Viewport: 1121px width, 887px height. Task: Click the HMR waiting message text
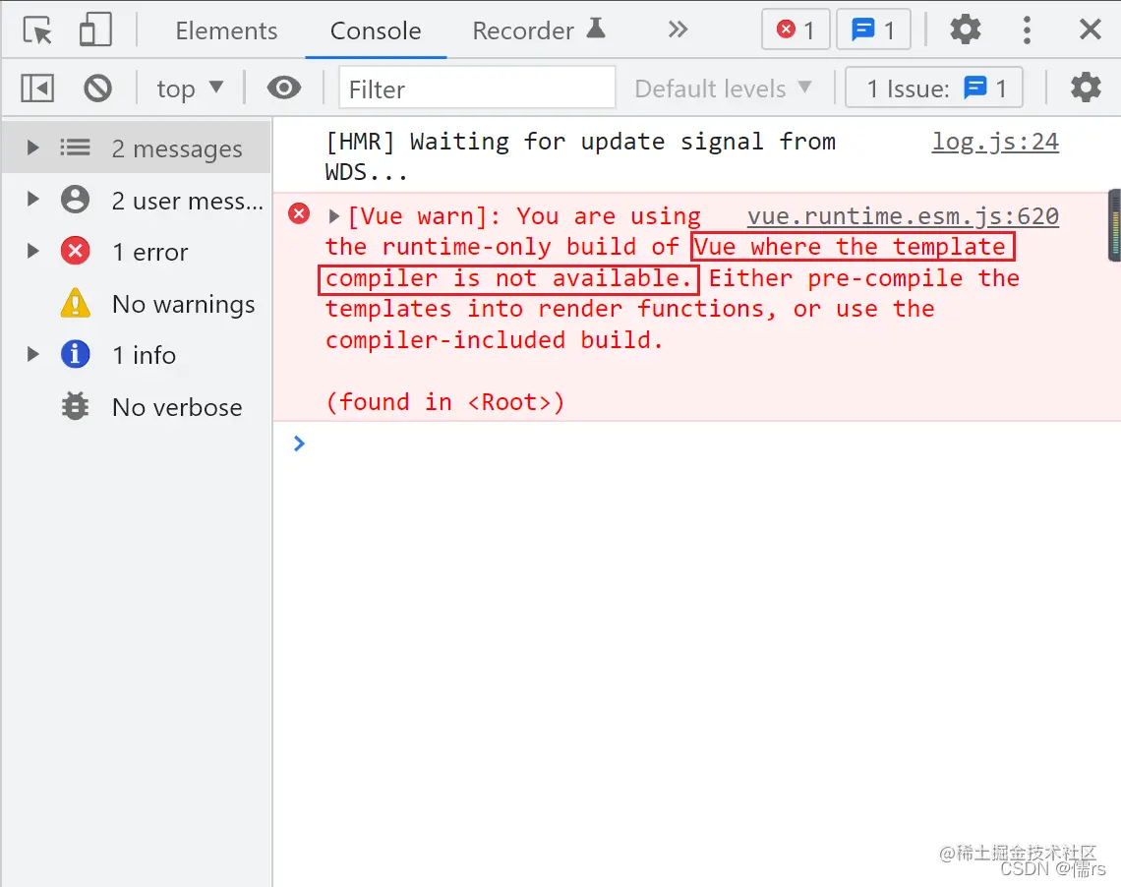point(580,156)
